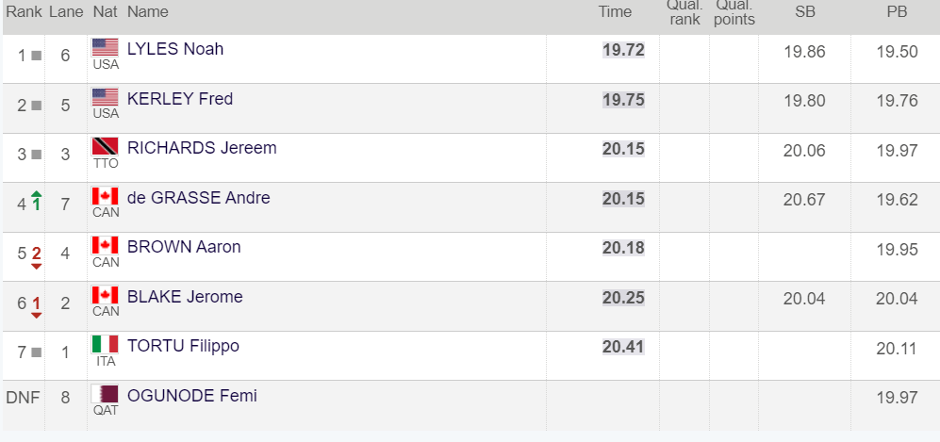Screen dimensions: 940x442
Task: Open LYLES Noah athlete profile
Action: pos(175,48)
